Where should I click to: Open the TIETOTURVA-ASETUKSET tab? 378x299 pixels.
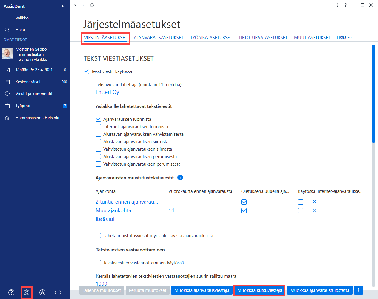263,38
